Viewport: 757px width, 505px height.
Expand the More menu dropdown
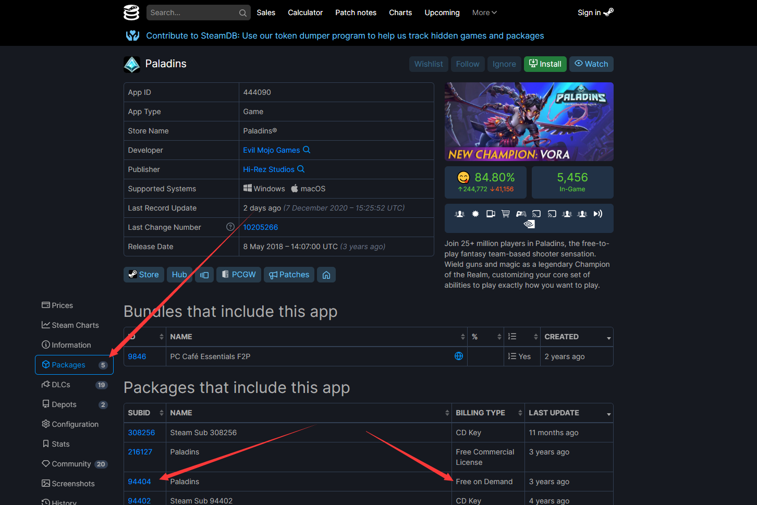484,13
